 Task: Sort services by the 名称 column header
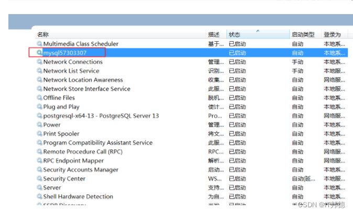point(43,34)
